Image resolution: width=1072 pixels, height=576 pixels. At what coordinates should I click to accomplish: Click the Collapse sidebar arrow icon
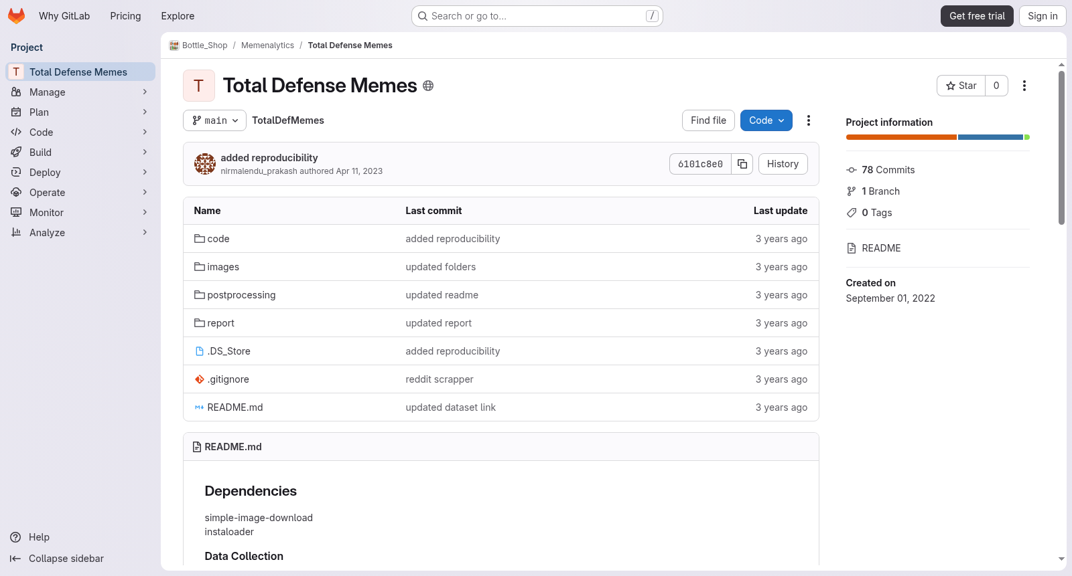point(15,559)
